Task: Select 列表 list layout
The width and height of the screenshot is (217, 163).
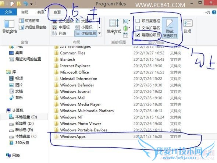Action: point(59,33)
